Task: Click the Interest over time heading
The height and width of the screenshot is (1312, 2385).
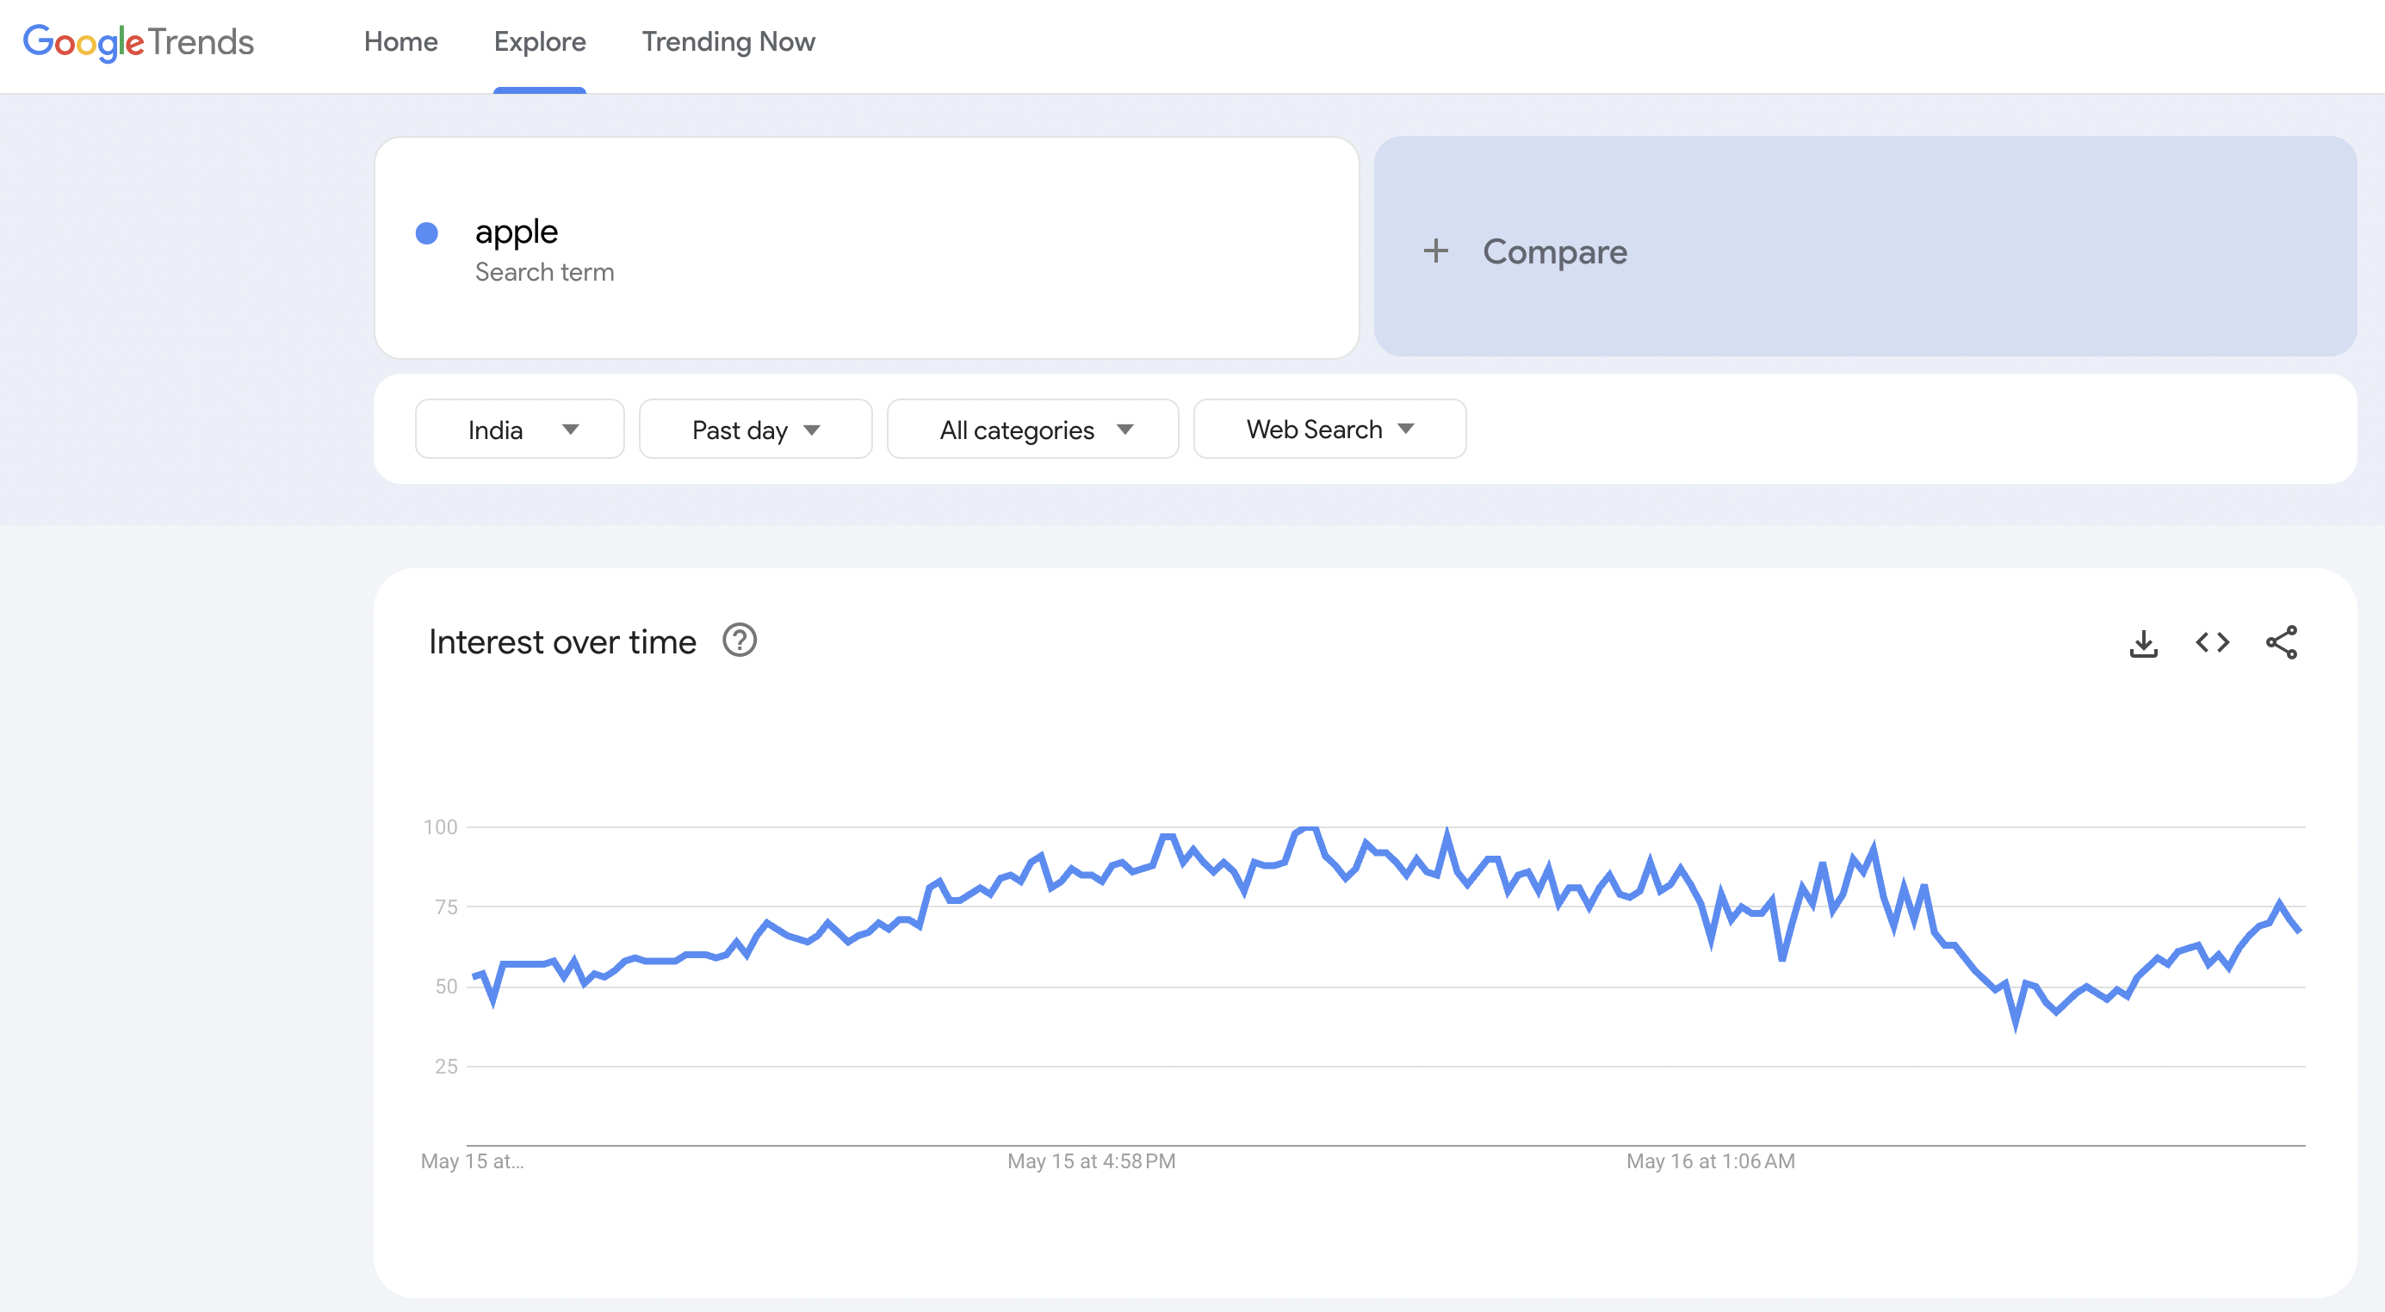Action: 562,641
